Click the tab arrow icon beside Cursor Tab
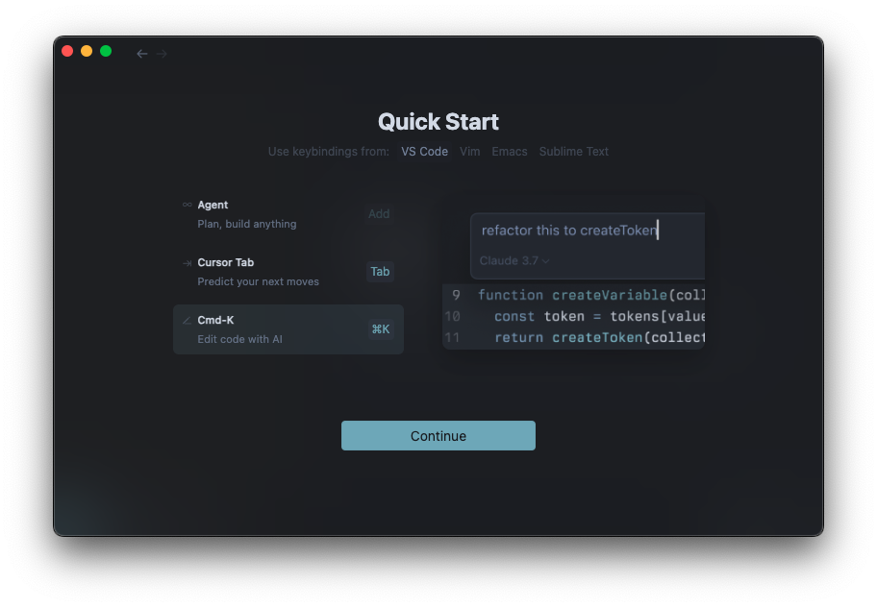Viewport: 877px width, 607px height. coord(187,263)
